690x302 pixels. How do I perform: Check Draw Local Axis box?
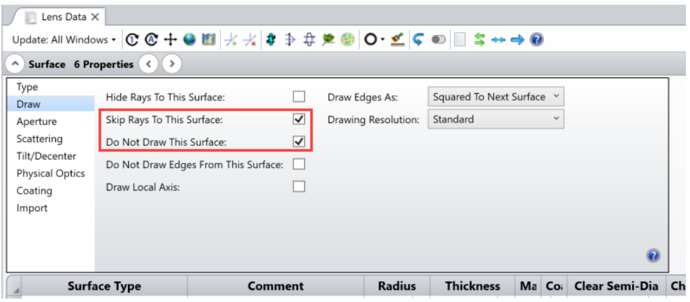(299, 187)
